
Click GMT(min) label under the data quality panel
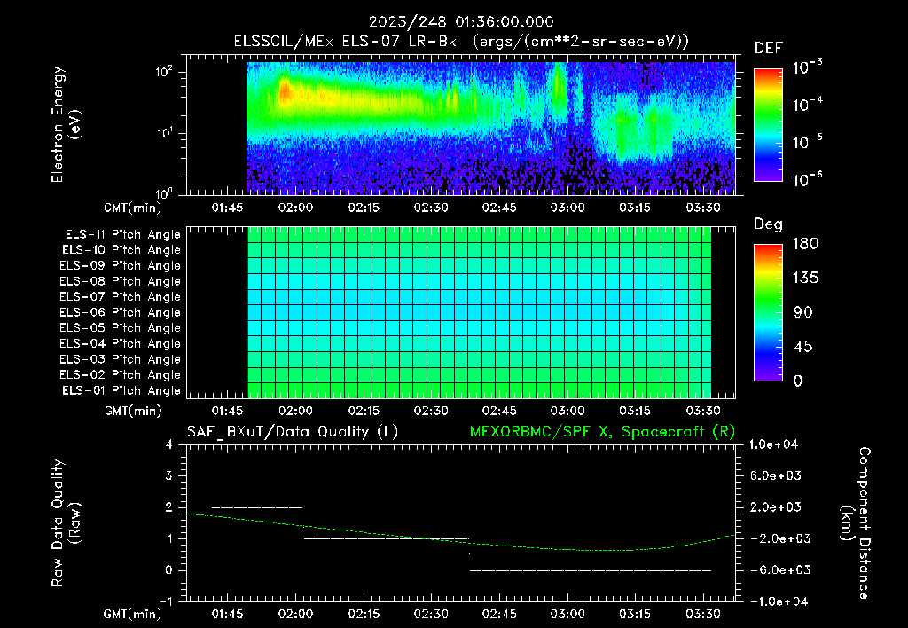click(x=133, y=614)
